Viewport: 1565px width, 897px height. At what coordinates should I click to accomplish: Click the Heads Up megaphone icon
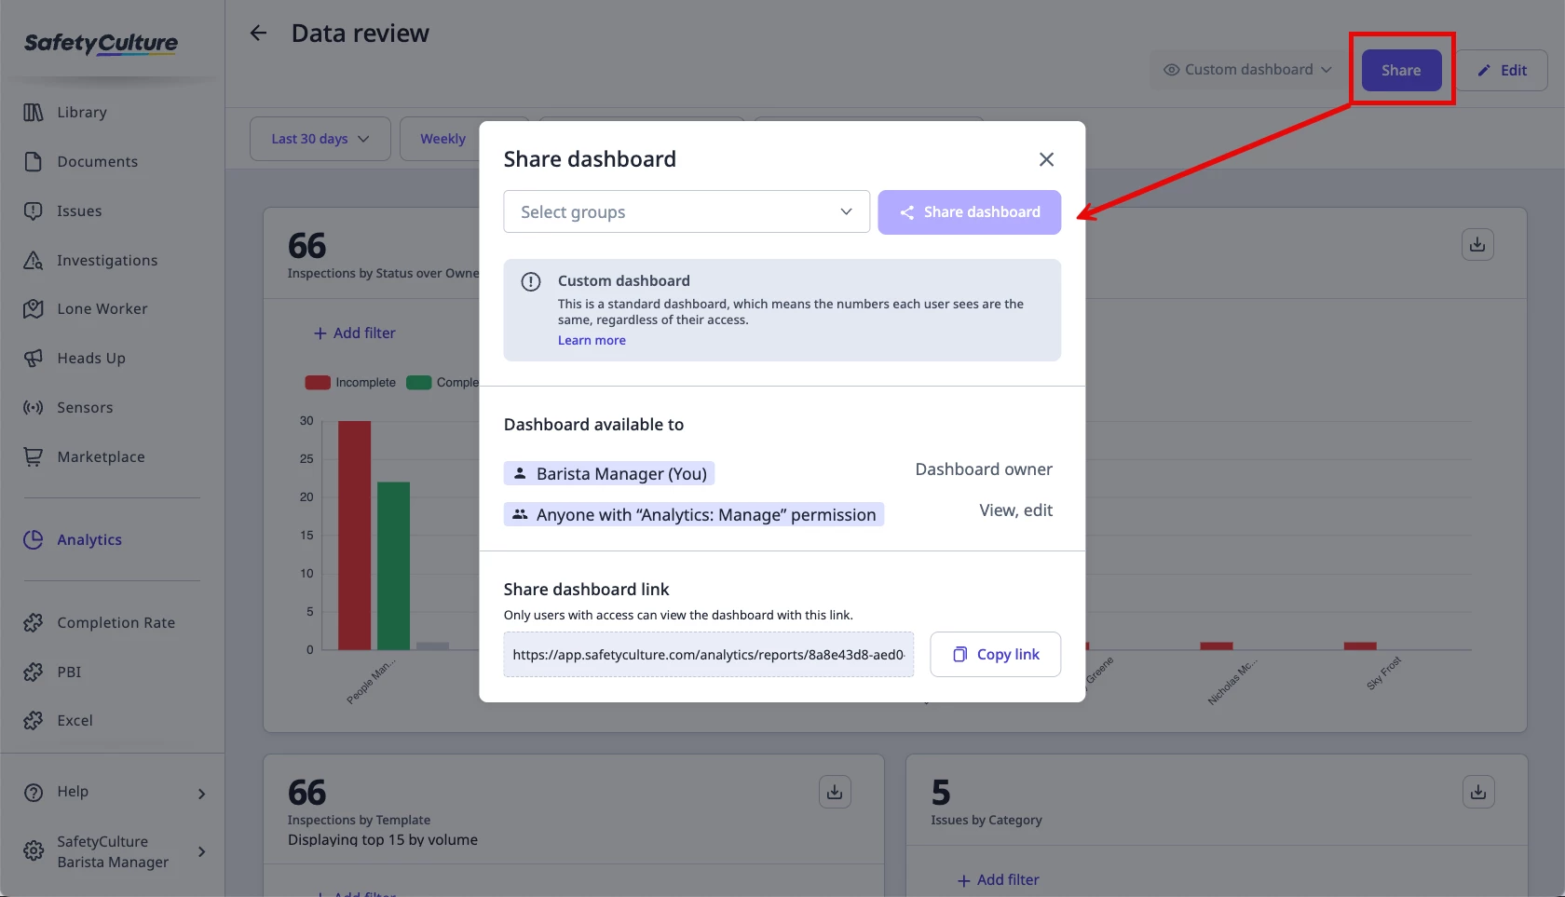click(34, 359)
